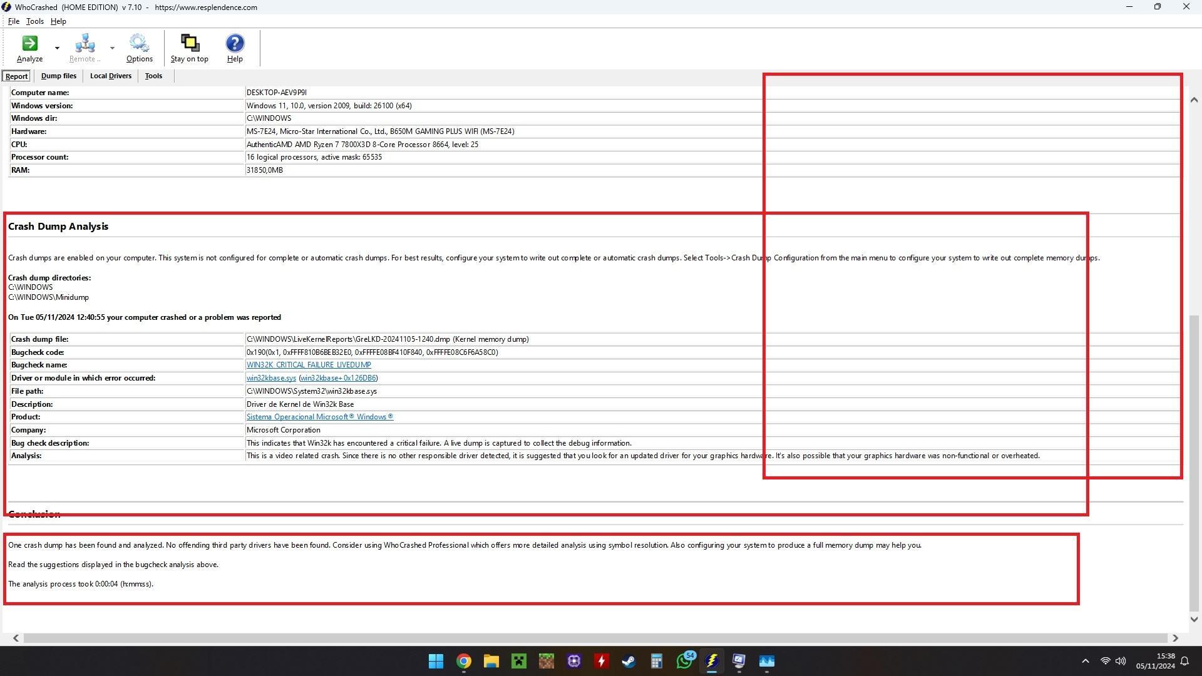Click the File path win32kbase.sys value
The image size is (1202, 676).
(x=311, y=391)
